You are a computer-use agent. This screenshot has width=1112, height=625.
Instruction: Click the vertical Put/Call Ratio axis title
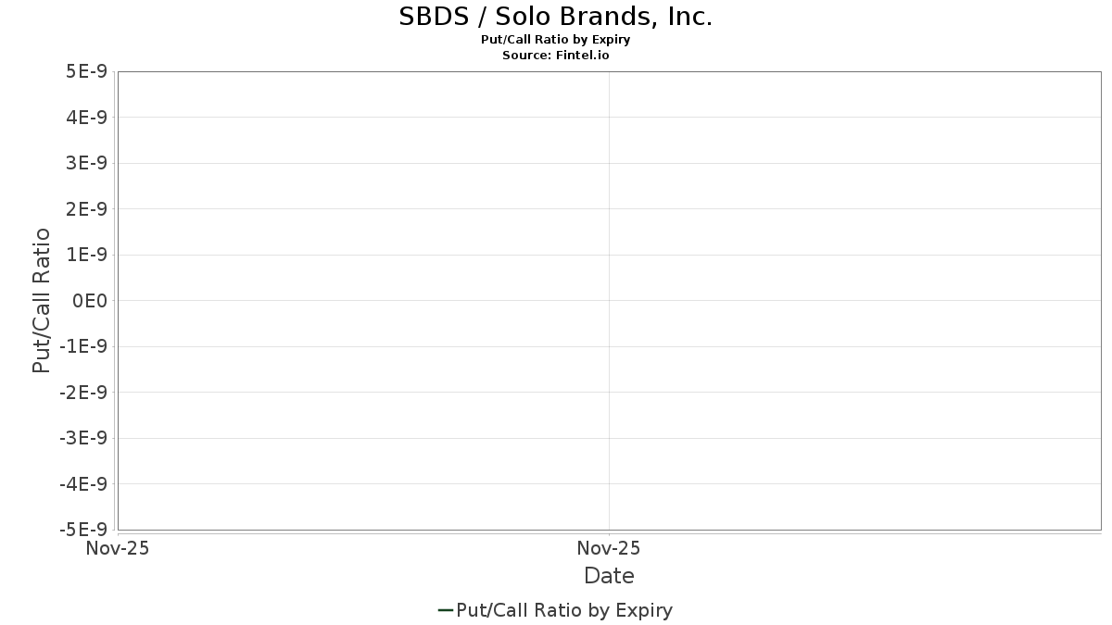pos(41,300)
